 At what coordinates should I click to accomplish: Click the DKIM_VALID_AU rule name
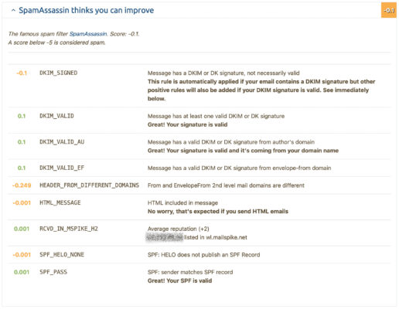tap(62, 142)
